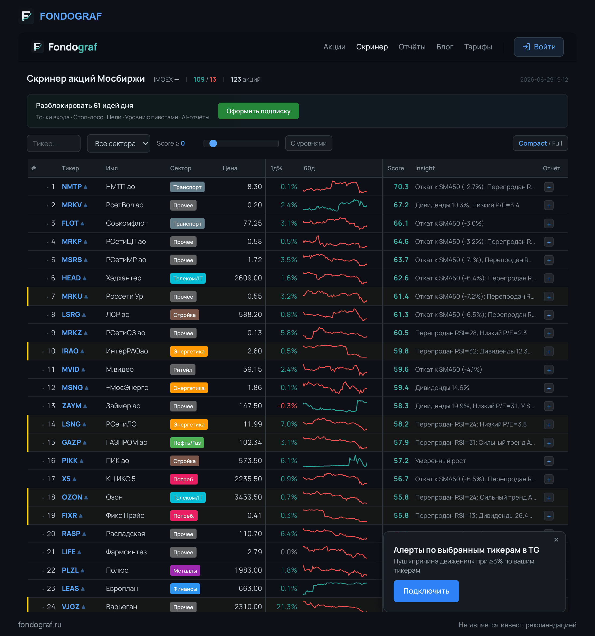This screenshot has width=595, height=636.
Task: Open the report plus icon for LSNG
Action: click(549, 424)
